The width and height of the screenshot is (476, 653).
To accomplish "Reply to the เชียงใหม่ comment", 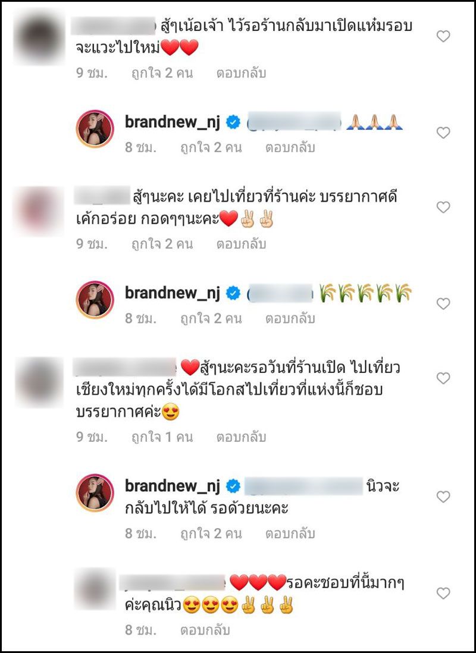I will tap(241, 437).
